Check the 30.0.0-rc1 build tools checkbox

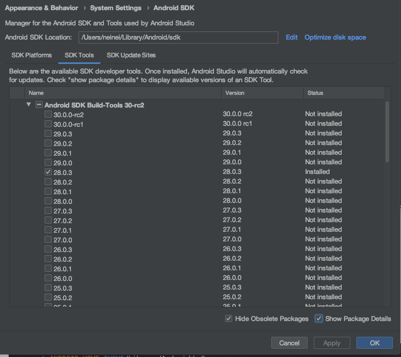pos(48,124)
